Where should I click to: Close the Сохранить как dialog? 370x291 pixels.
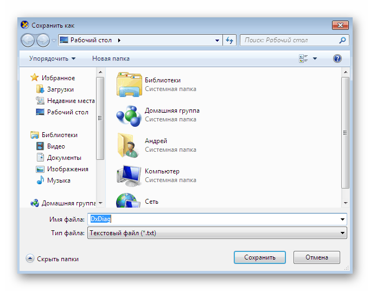tap(340, 25)
